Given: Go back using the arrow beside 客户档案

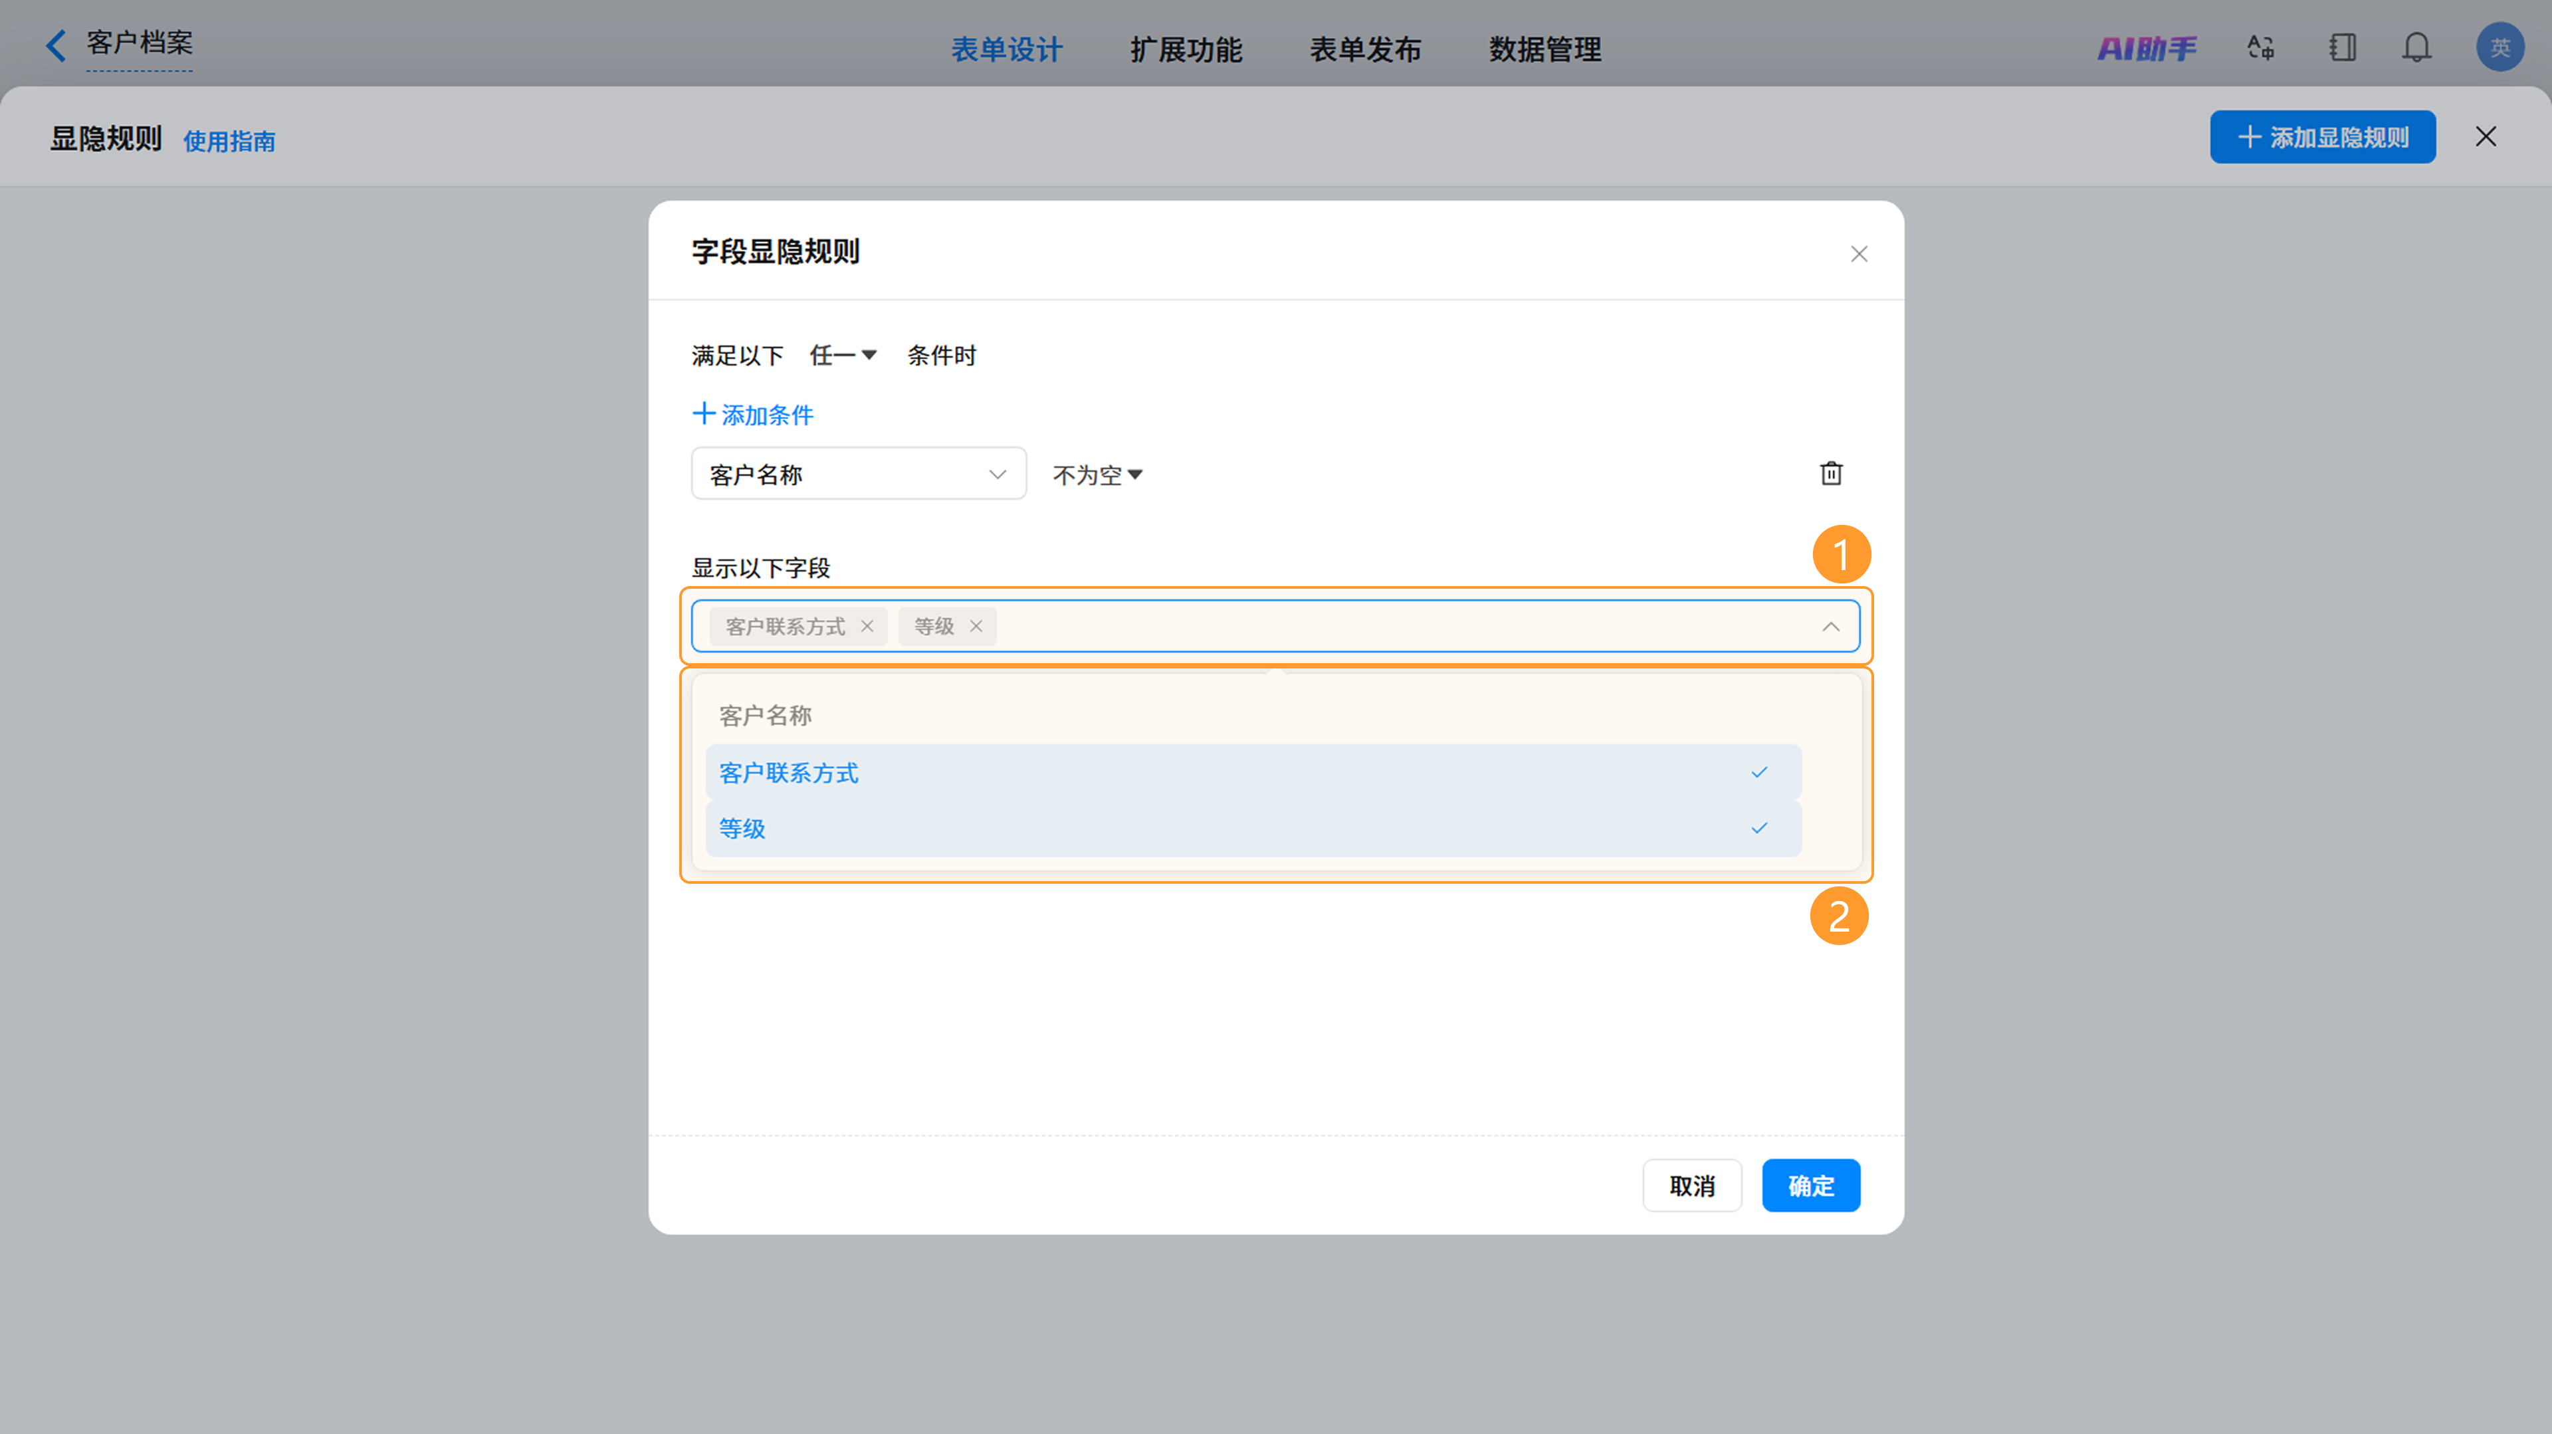Looking at the screenshot, I should click(x=55, y=46).
